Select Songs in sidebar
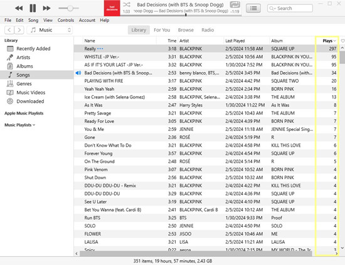The width and height of the screenshot is (345, 265). tap(37, 75)
